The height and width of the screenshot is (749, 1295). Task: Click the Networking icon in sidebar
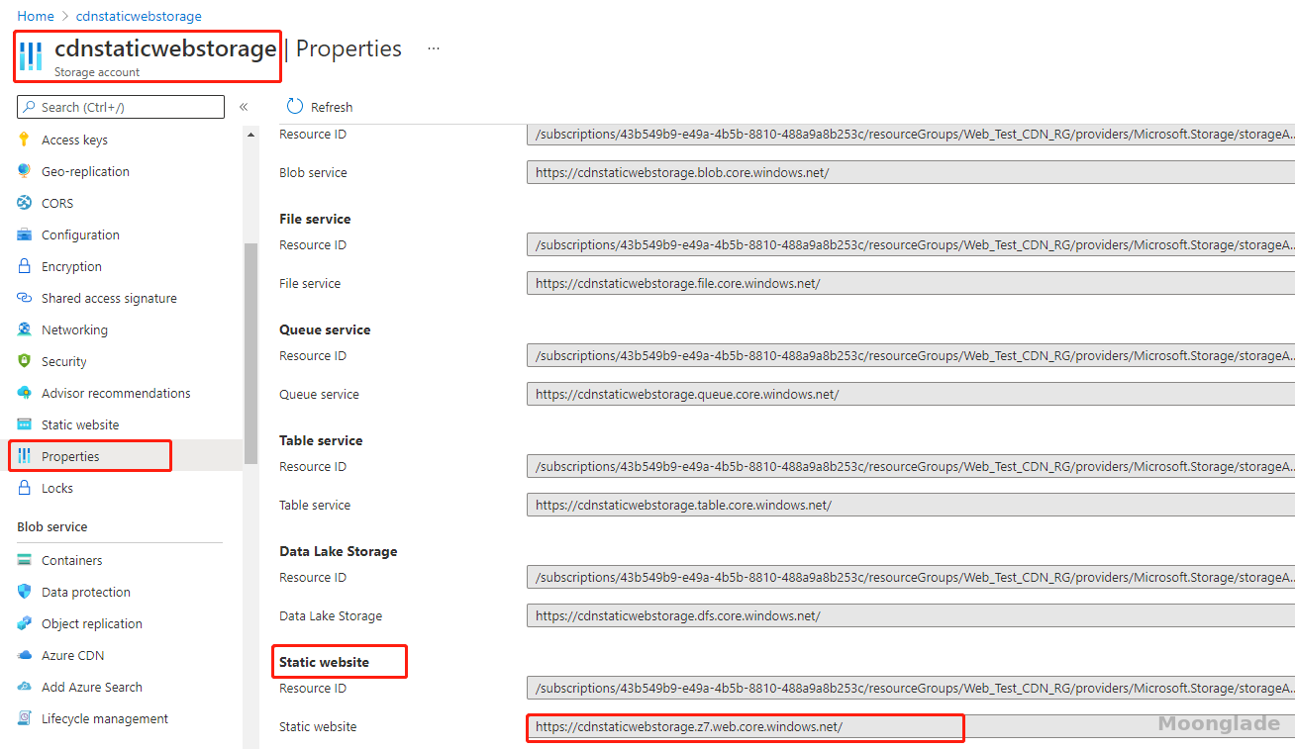coord(25,329)
